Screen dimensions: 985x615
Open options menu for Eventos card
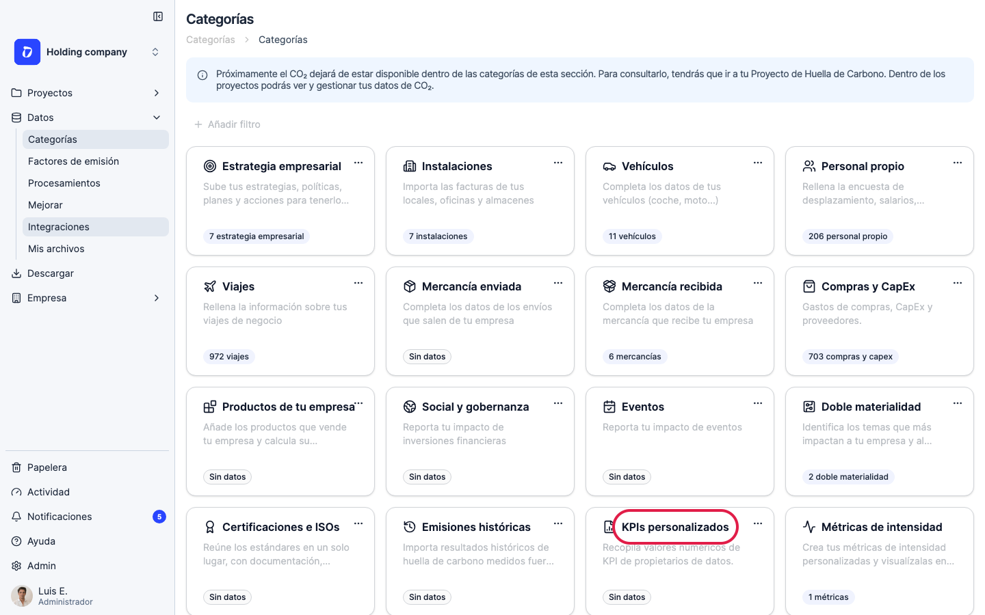click(x=758, y=403)
